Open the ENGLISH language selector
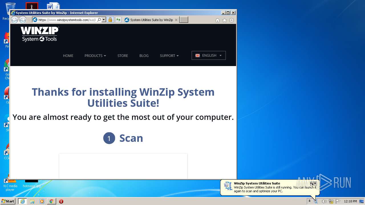The image size is (365, 205). (209, 55)
